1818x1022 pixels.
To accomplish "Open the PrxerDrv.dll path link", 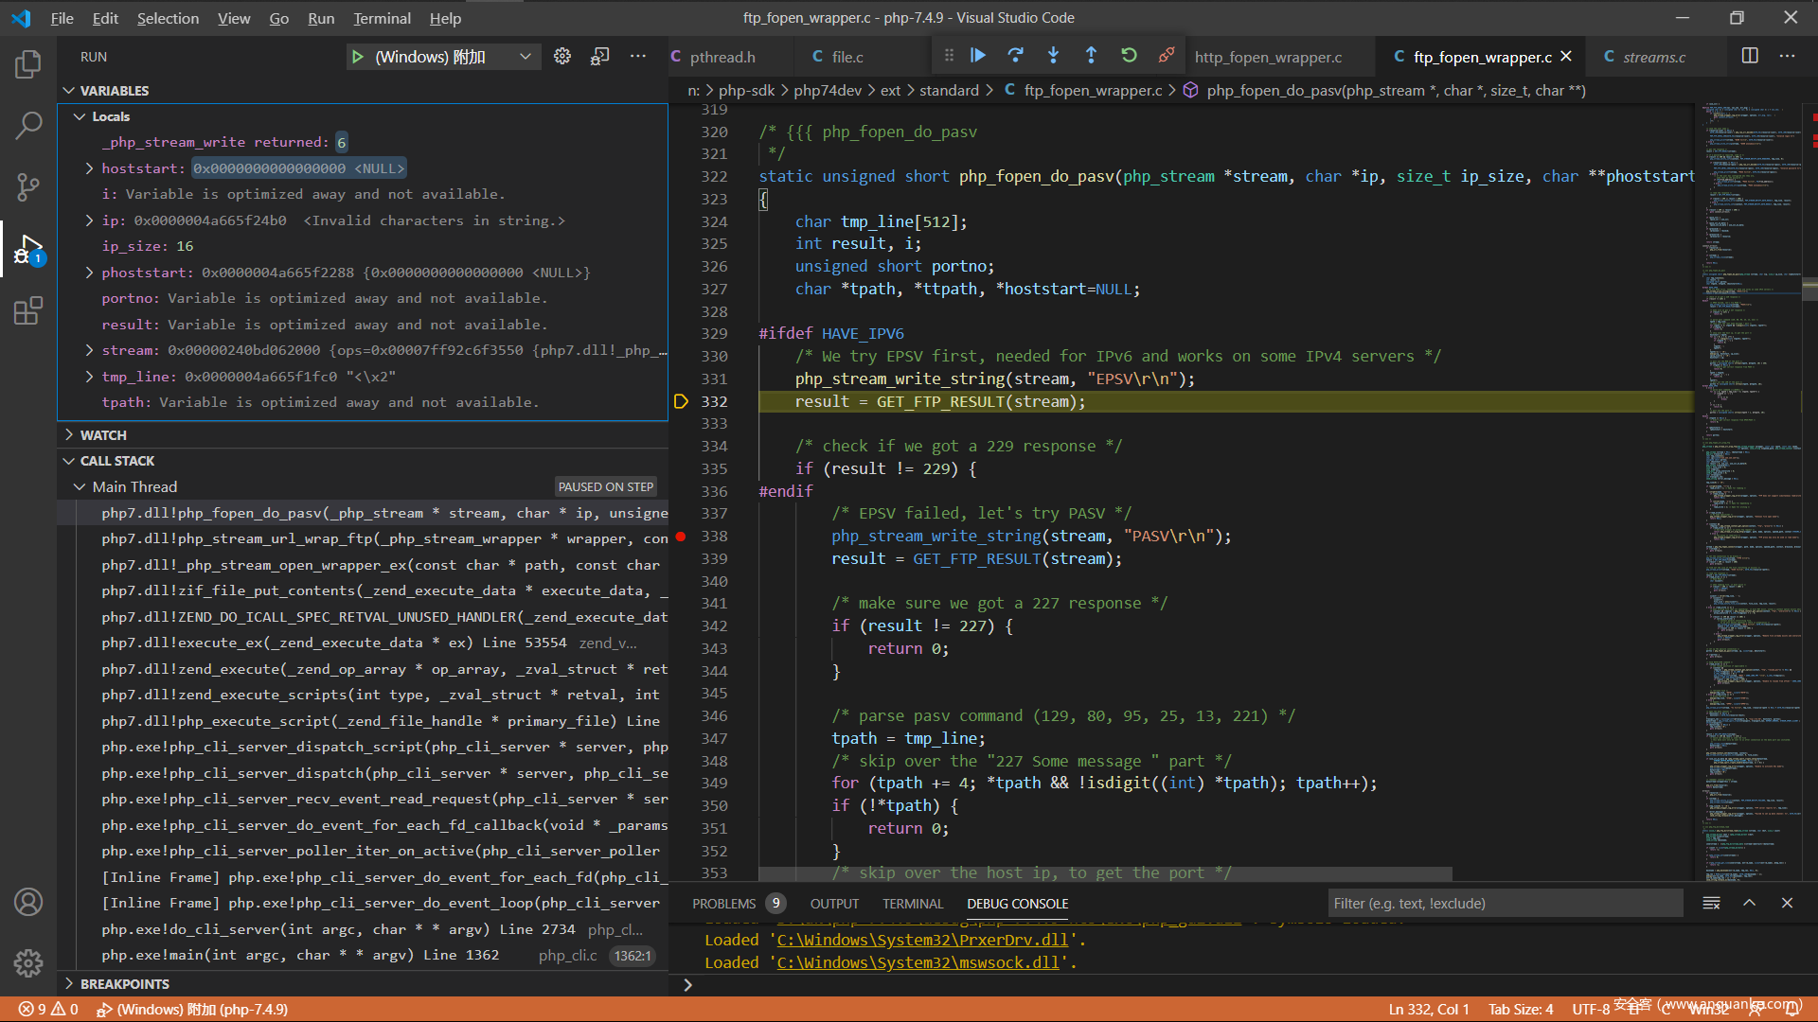I will [922, 941].
